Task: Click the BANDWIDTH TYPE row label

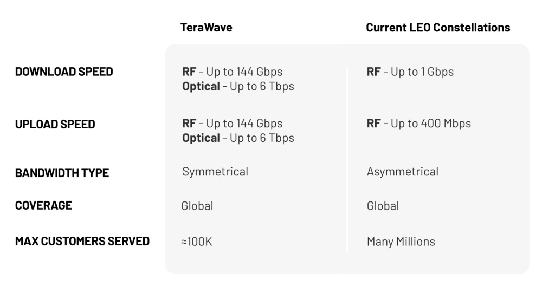Action: 62,173
